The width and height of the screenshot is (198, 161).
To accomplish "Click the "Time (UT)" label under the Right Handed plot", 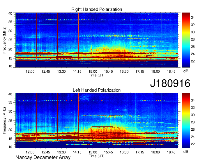I will click(97, 75).
